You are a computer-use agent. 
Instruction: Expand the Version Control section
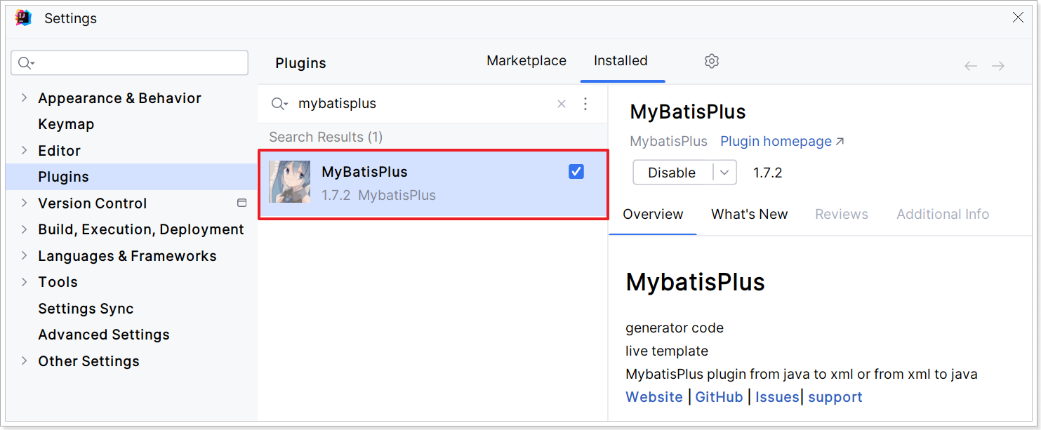(25, 203)
